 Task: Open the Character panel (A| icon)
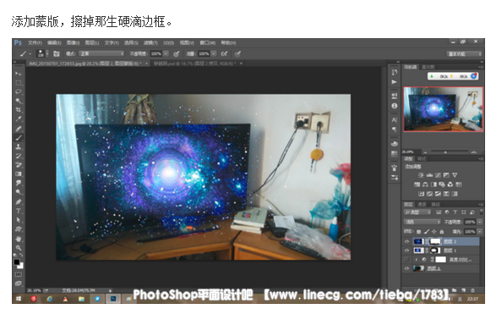point(395,120)
